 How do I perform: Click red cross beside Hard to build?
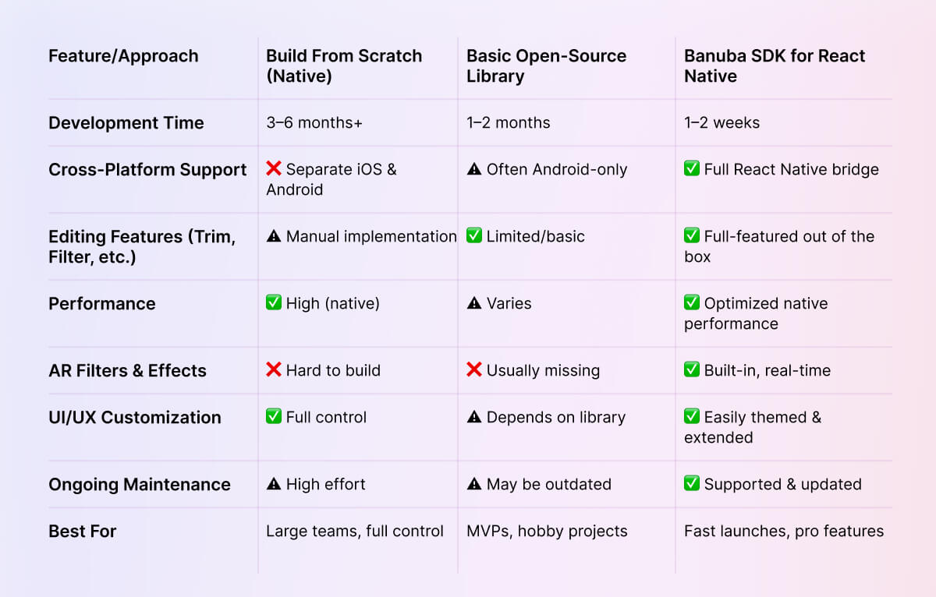[x=274, y=370]
